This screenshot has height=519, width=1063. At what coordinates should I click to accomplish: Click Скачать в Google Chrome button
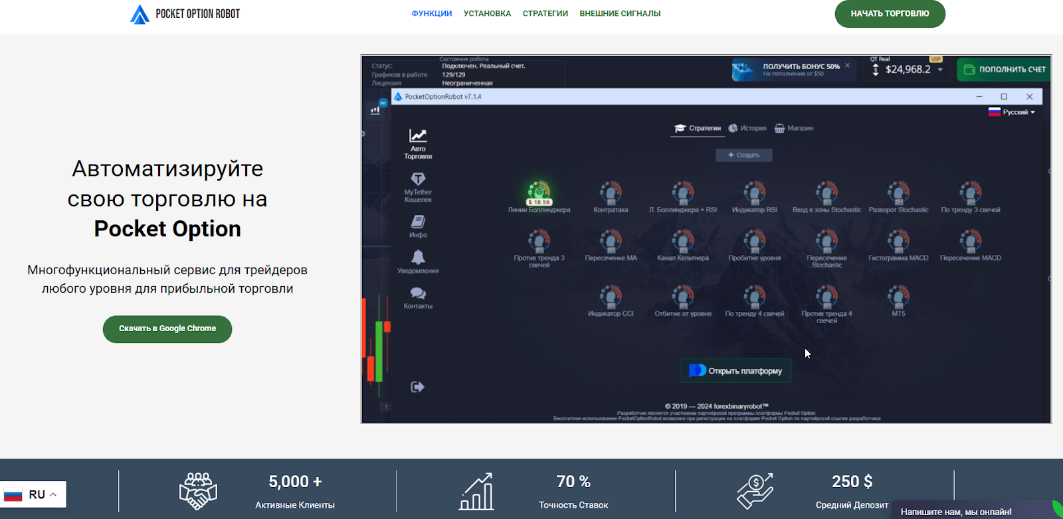click(x=167, y=329)
